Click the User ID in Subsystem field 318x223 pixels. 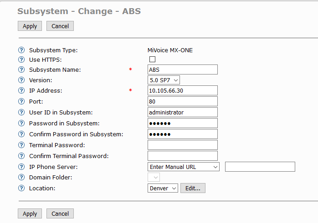pos(182,112)
